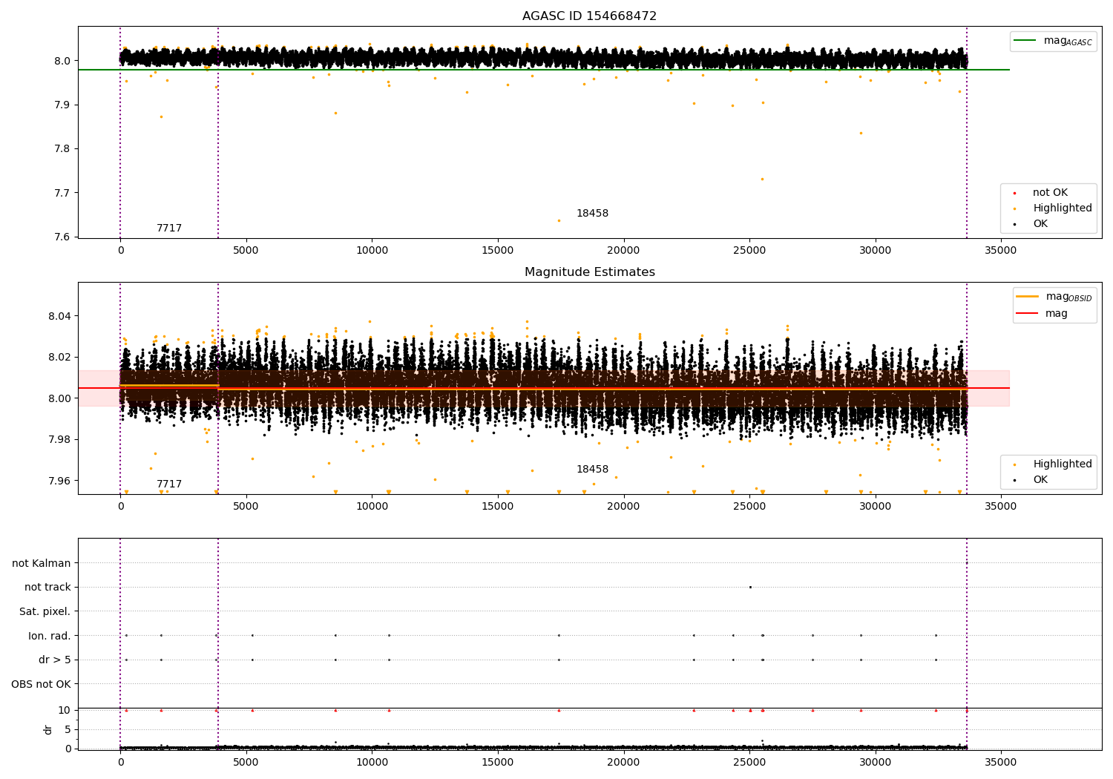This screenshot has height=779, width=1113.
Task: Click the single data point in 'not track' row
Action: click(x=750, y=588)
